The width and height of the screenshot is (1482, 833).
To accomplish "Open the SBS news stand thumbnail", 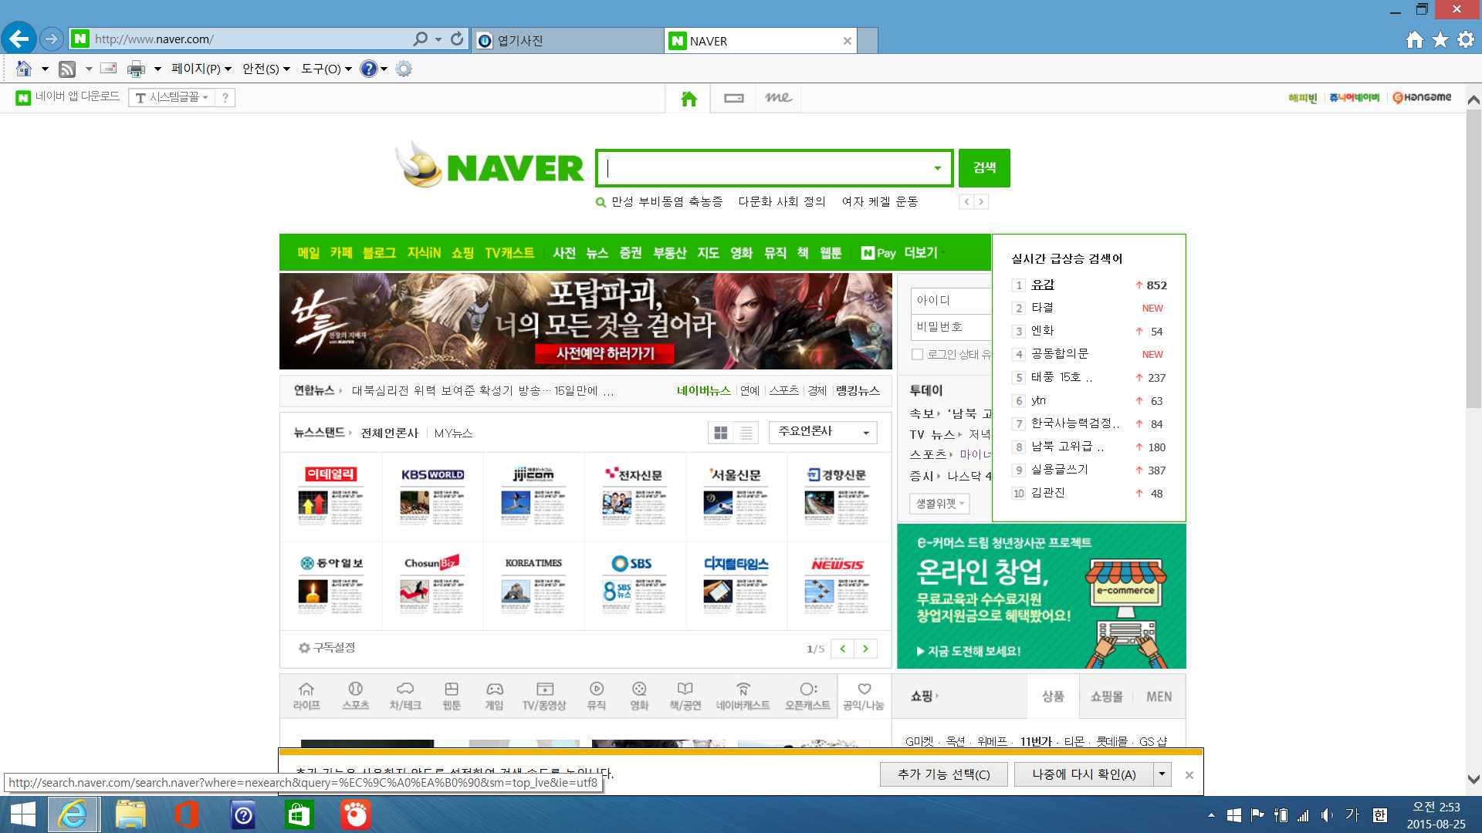I will (634, 585).
